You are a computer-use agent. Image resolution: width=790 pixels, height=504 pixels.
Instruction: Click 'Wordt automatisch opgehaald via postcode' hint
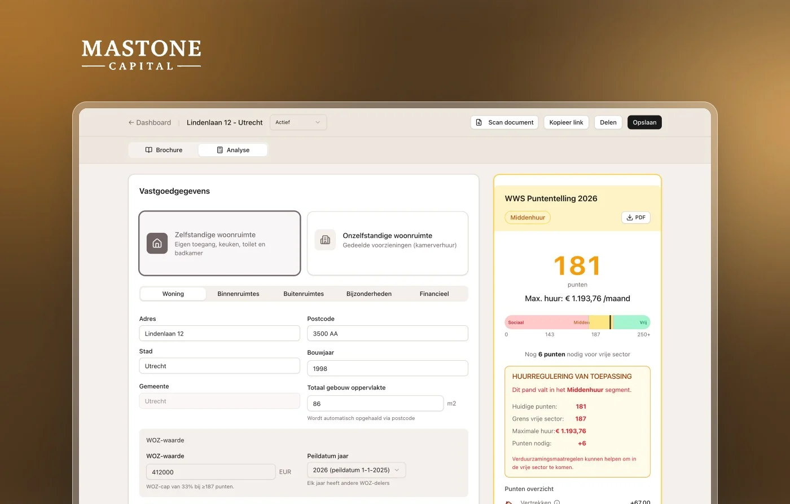click(361, 418)
